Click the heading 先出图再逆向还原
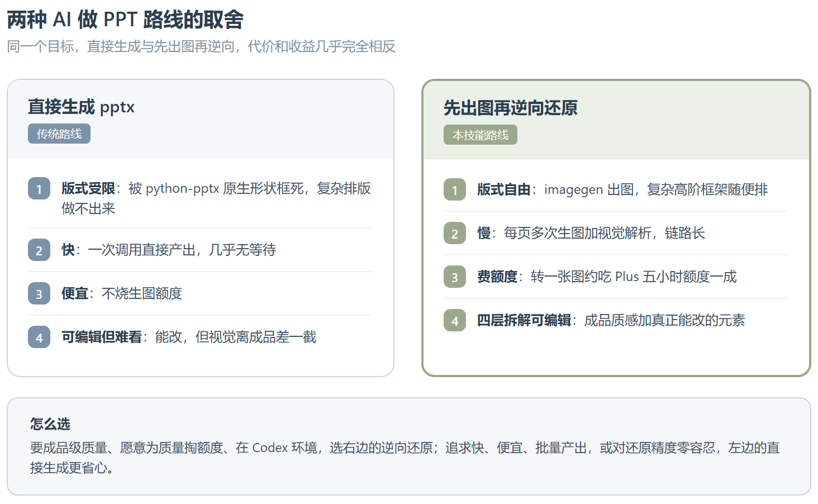Viewport: 818px width, 504px height. (x=511, y=108)
